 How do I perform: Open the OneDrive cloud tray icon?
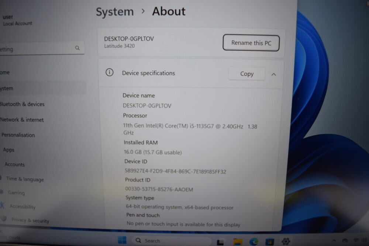[x=345, y=240]
